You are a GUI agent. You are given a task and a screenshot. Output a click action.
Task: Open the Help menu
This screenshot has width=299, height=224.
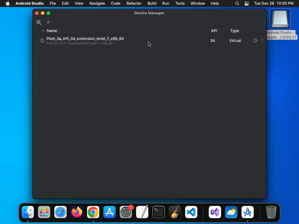[x=215, y=3]
